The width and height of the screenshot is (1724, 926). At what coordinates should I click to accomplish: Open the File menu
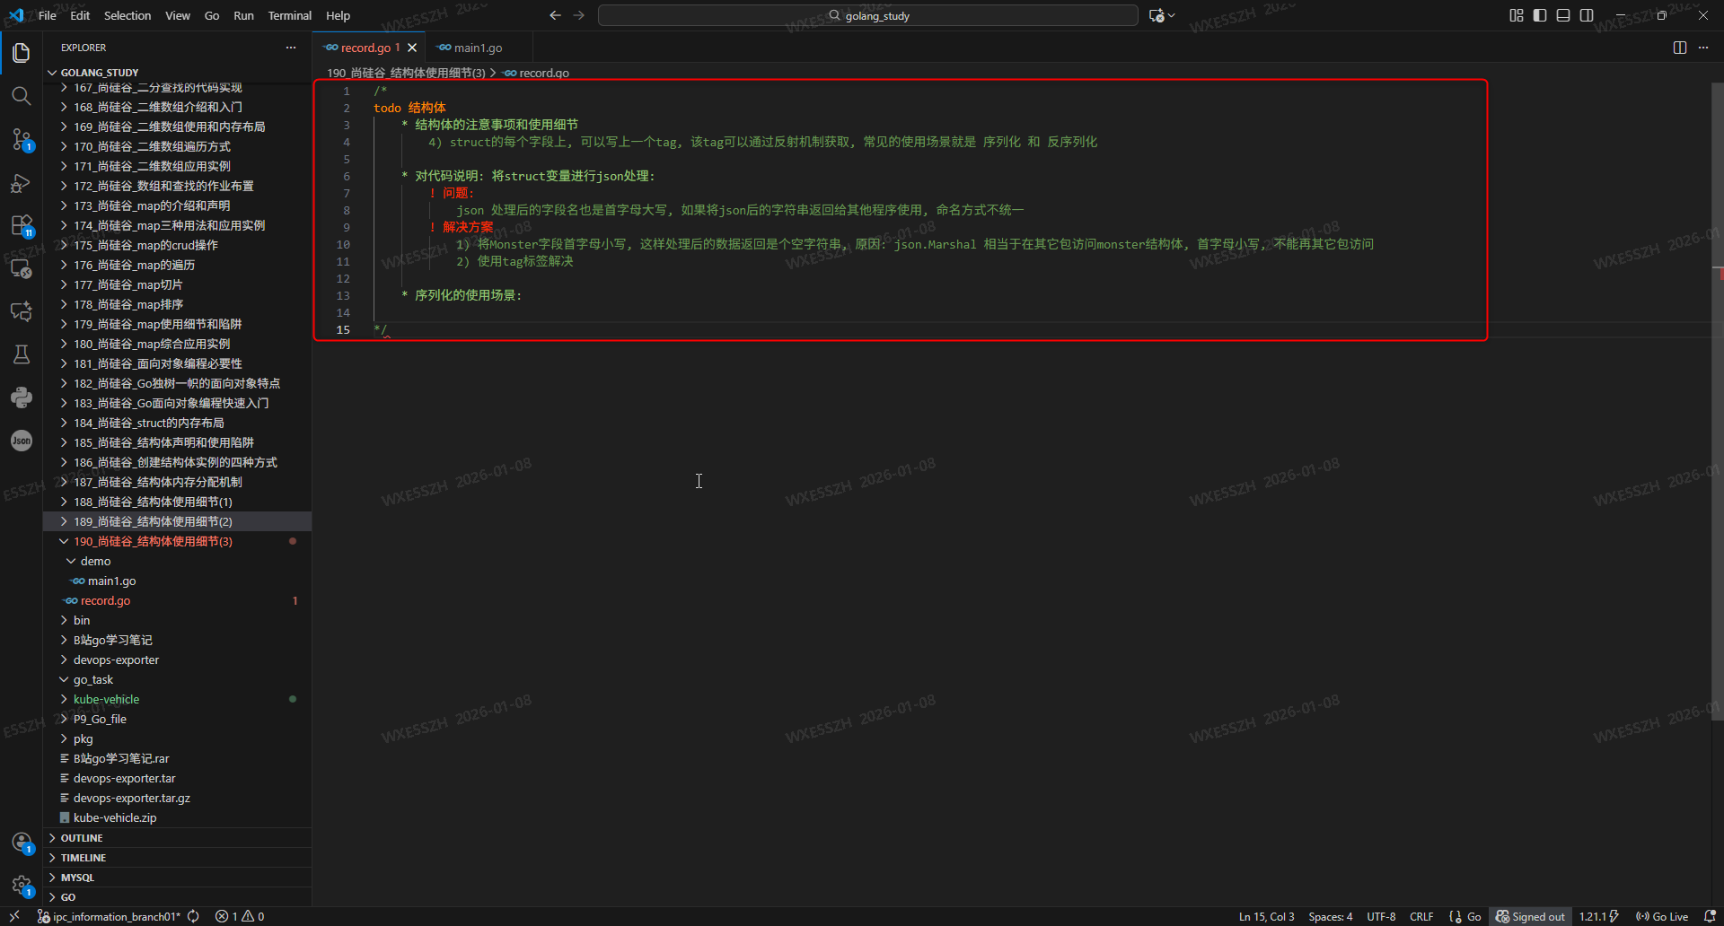point(48,15)
